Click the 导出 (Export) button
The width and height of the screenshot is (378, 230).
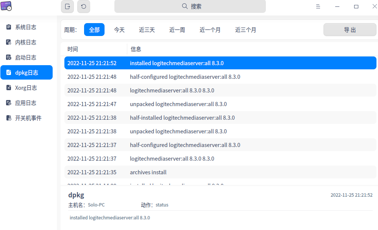tap(349, 29)
